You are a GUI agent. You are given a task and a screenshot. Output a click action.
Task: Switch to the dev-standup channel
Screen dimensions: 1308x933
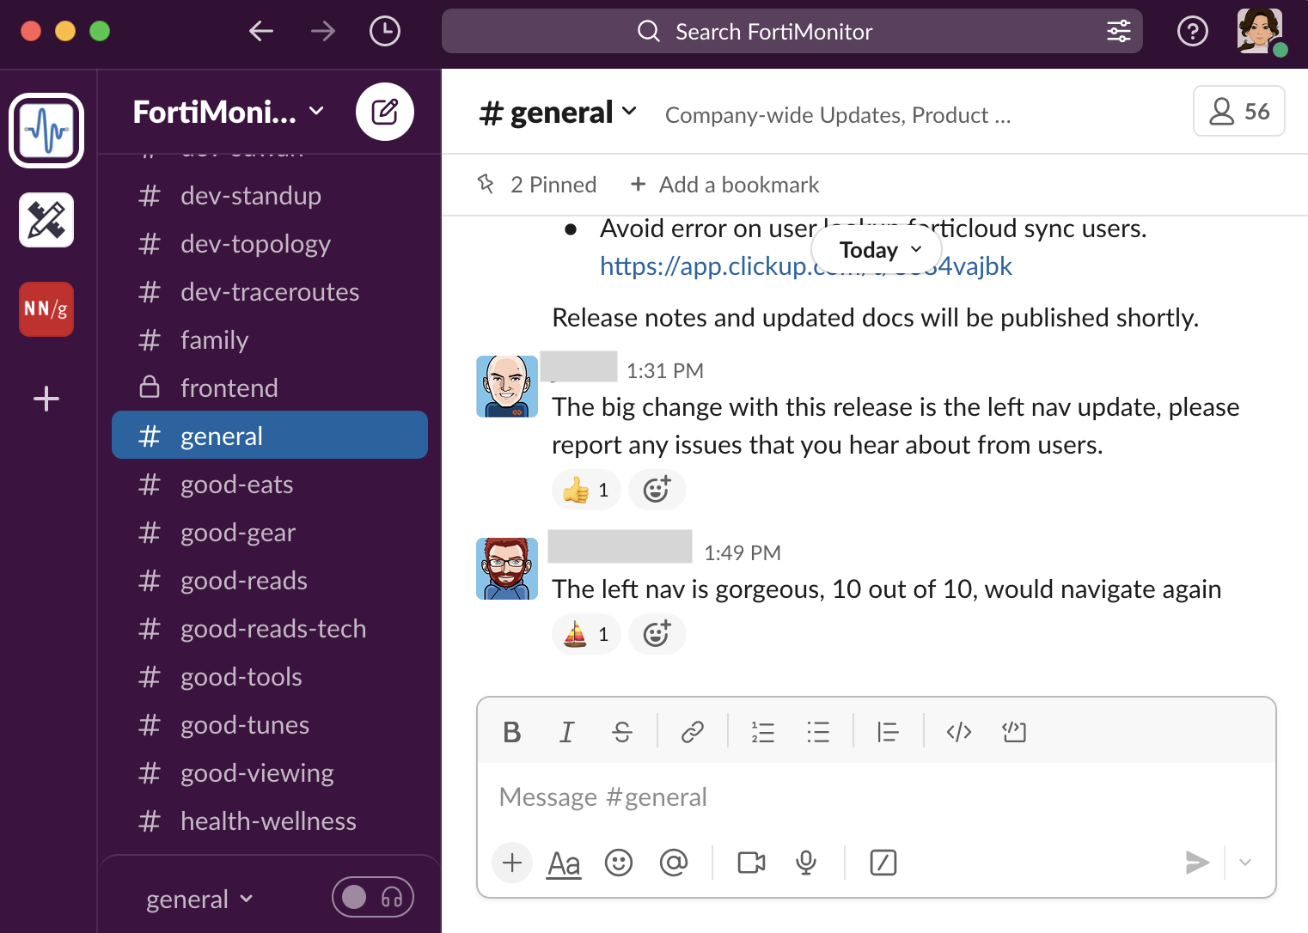[250, 196]
